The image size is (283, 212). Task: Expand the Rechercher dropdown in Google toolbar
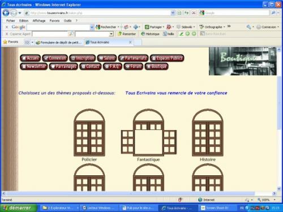click(118, 27)
